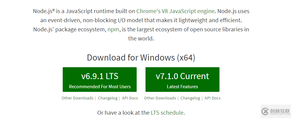Viewport: 291px width, 118px height.
Task: Click the 'Or have a look at the' text
Action: (x=123, y=113)
